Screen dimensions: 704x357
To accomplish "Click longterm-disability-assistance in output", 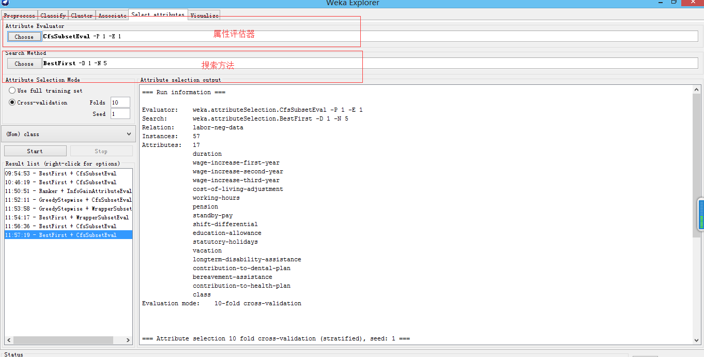I will point(247,259).
